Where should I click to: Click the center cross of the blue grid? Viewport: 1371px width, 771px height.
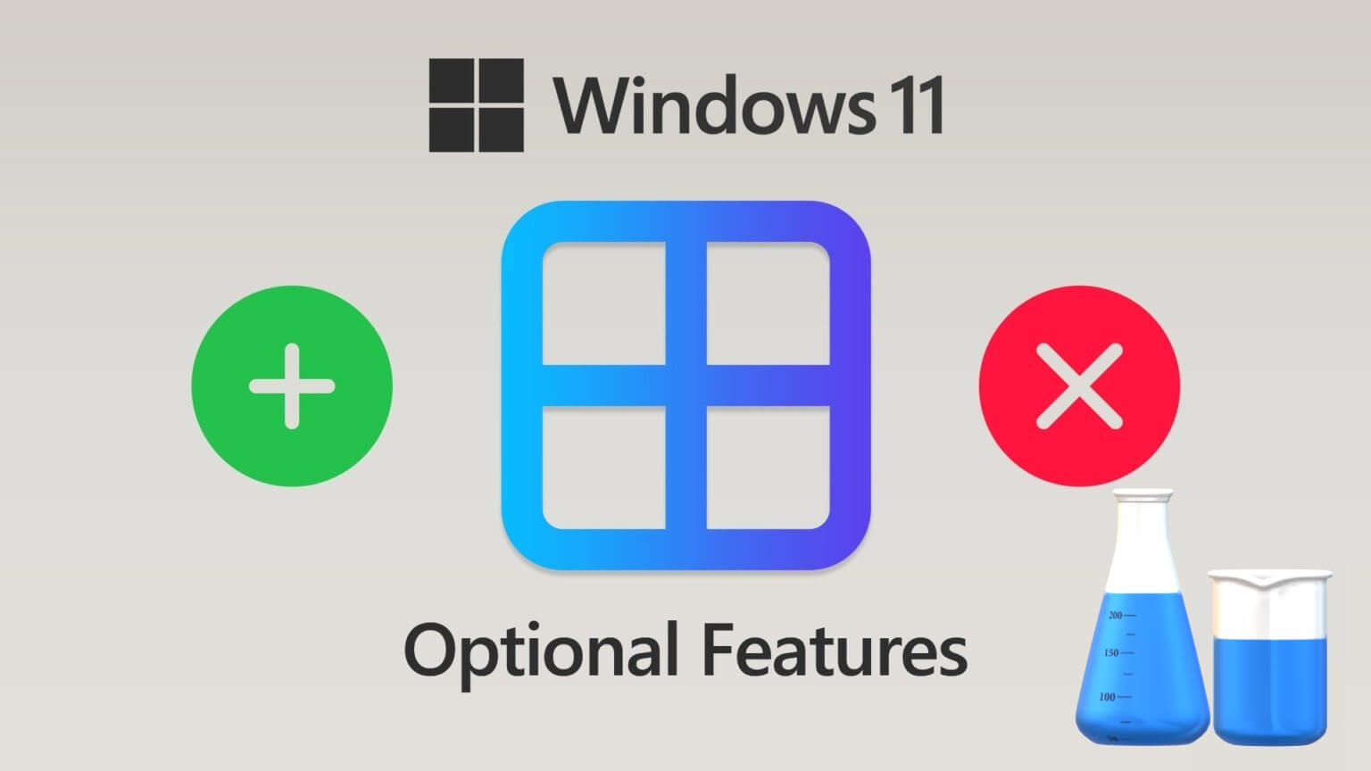pyautogui.click(x=686, y=385)
